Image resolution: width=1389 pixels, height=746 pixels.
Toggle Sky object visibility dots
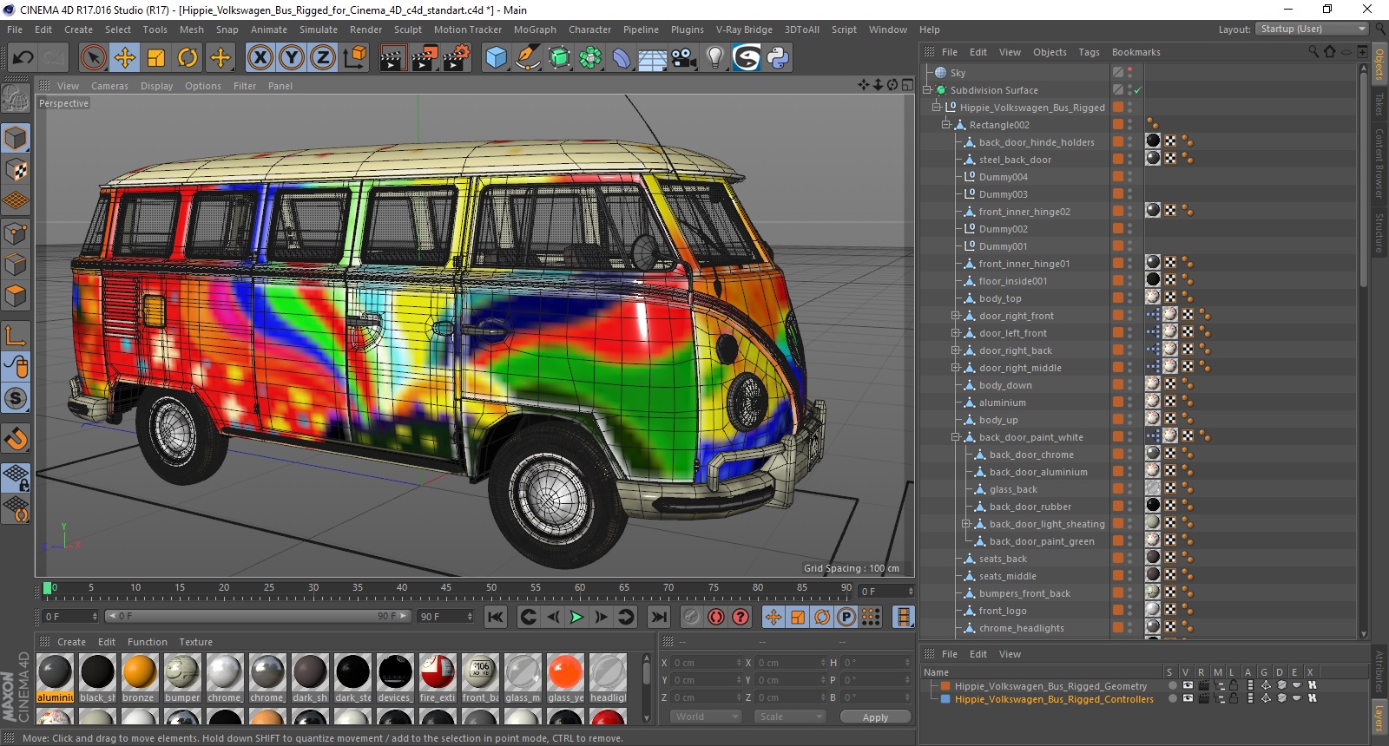click(x=1129, y=73)
